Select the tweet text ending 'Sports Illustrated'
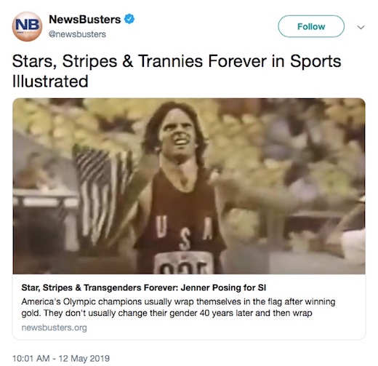This screenshot has height=366, width=378. (177, 71)
